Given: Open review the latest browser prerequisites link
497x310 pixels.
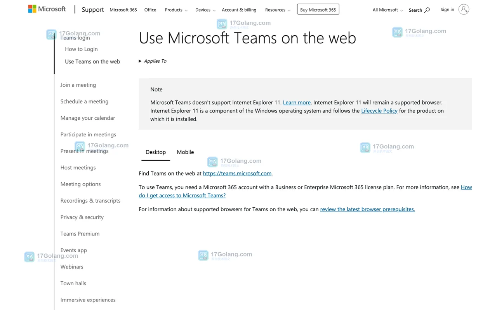Looking at the screenshot, I should pyautogui.click(x=367, y=209).
